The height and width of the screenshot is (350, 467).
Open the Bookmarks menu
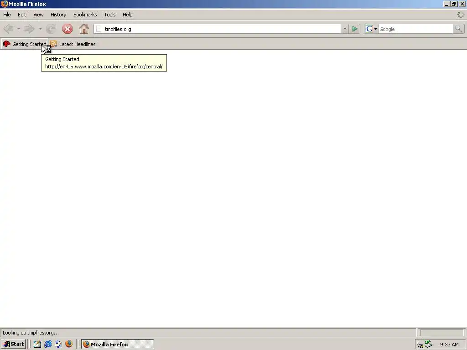pyautogui.click(x=85, y=15)
